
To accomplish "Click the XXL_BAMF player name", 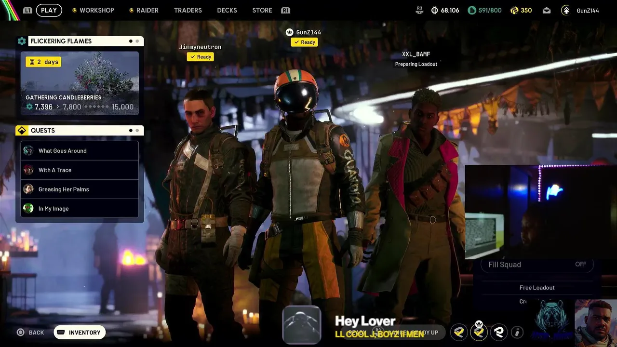I will (x=416, y=54).
